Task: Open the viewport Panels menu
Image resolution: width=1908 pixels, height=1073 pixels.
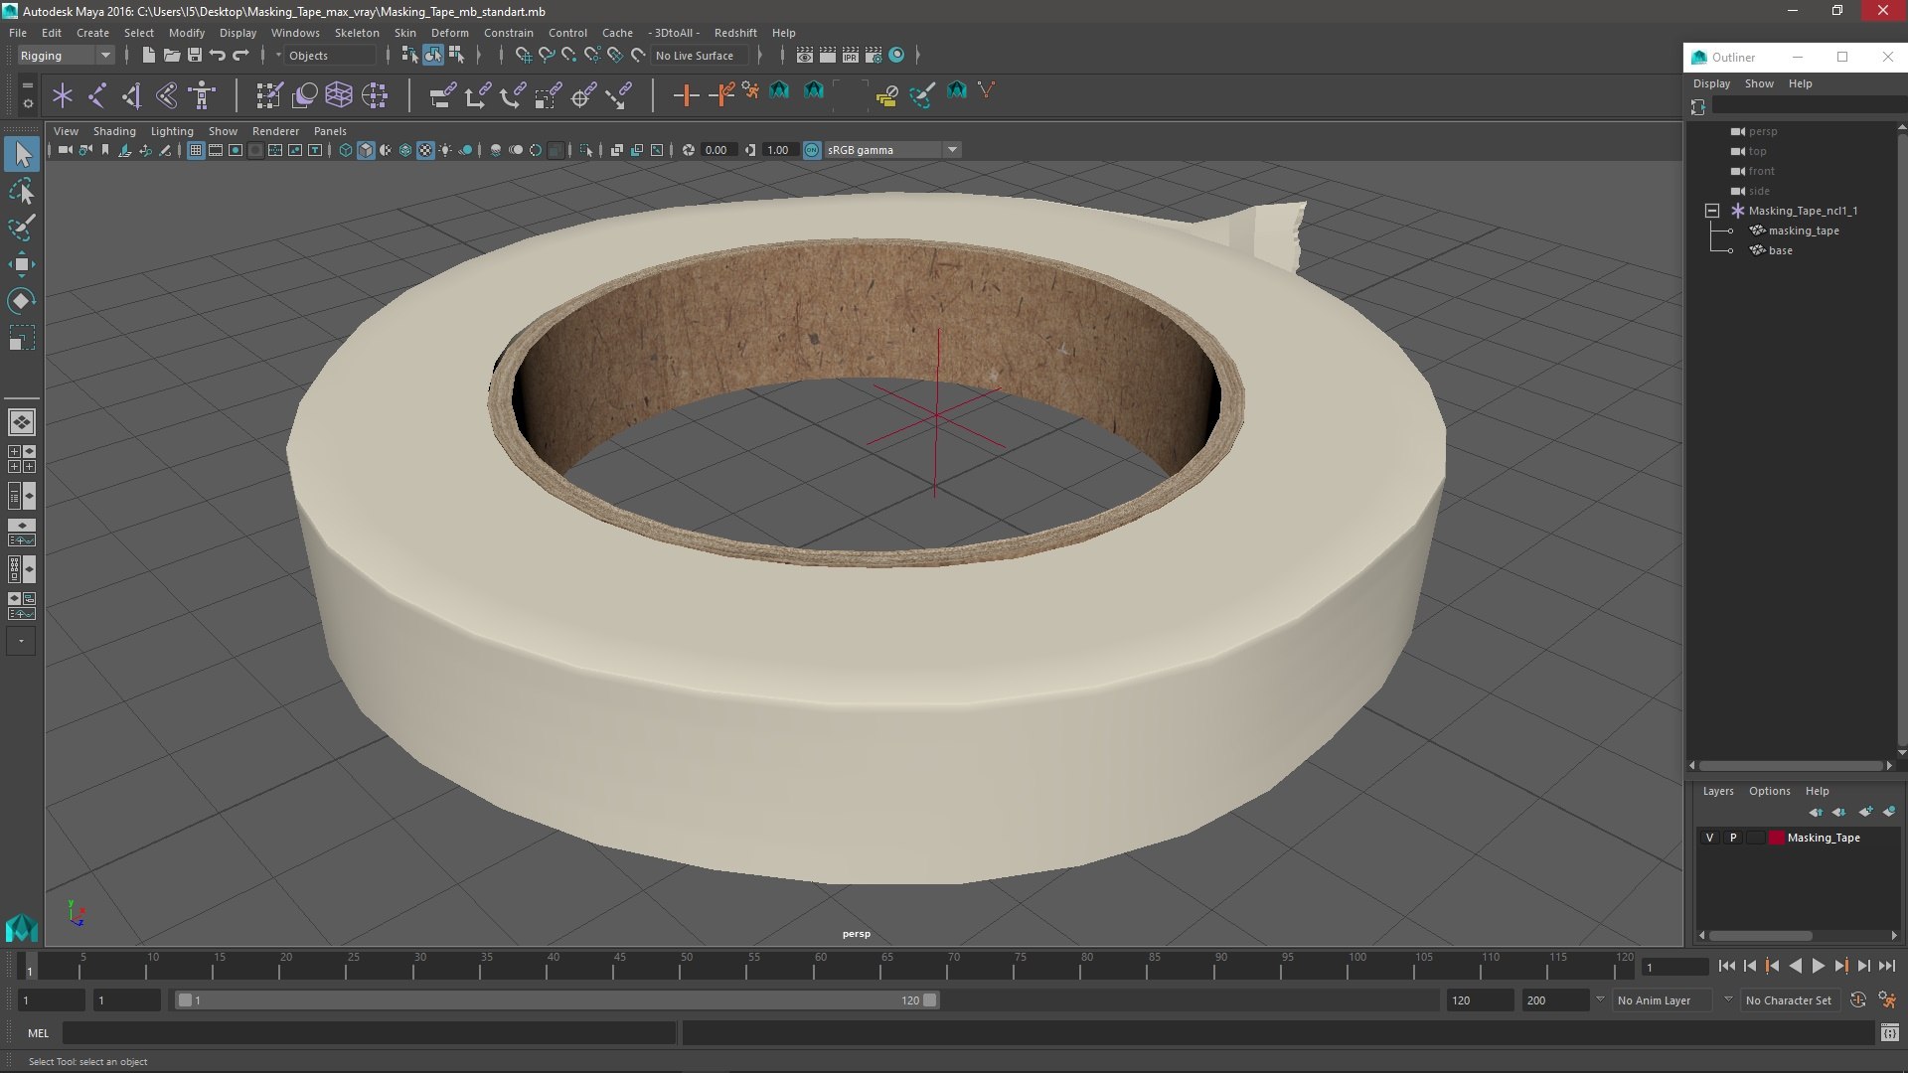Action: click(x=330, y=131)
